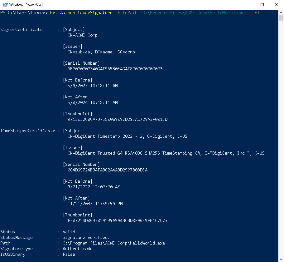Maximize the Windows PowerShell window
The image size is (284, 262).
(262, 5)
